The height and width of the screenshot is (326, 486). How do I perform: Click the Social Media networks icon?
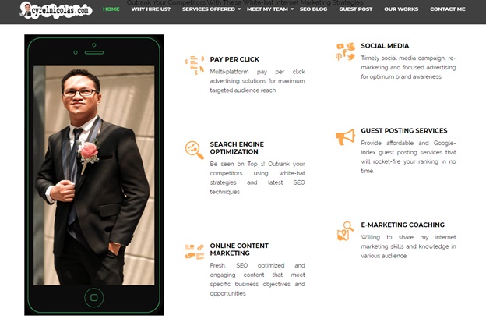[x=345, y=51]
